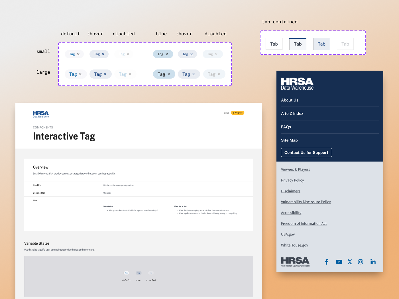Click the LinkedIn icon in footer
399x299 pixels.
(x=373, y=262)
